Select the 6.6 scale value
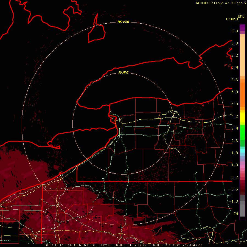247x247 pixels. click(235, 80)
